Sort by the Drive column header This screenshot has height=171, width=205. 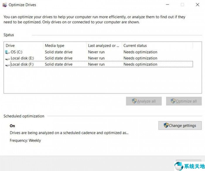[x=23, y=46]
